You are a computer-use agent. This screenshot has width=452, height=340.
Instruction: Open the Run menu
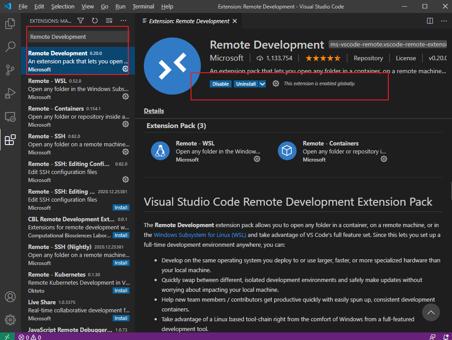(120, 6)
